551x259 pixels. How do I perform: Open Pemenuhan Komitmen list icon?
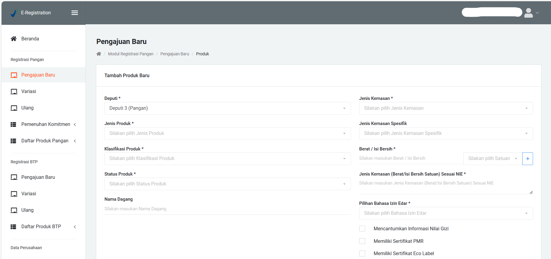13,124
